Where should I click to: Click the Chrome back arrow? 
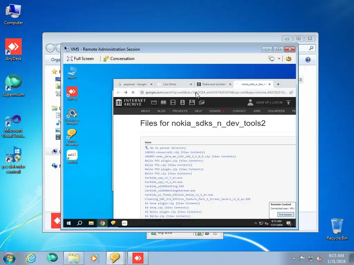click(118, 92)
